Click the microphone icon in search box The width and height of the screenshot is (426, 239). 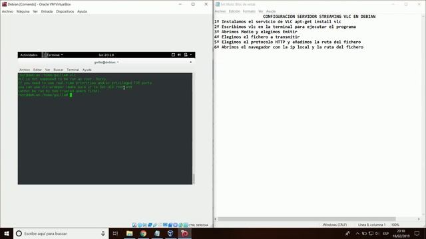pos(103,233)
